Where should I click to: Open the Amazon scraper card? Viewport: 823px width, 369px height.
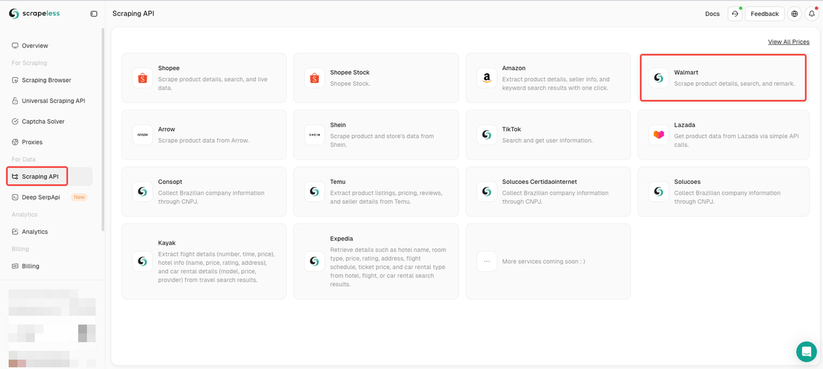coord(548,78)
